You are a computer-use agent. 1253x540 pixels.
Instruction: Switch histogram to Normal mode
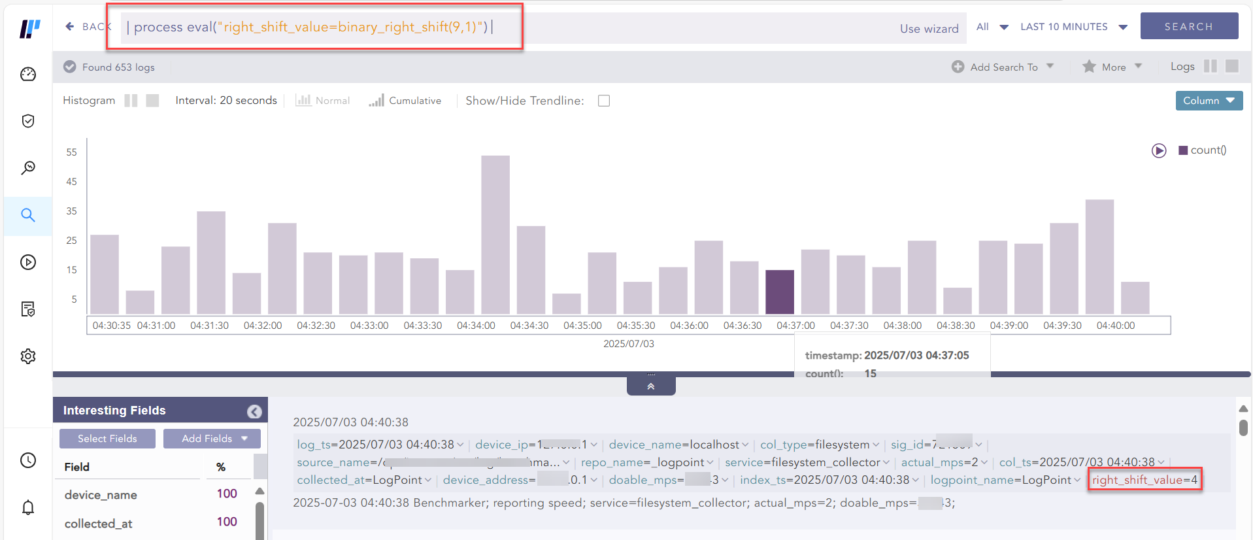(x=323, y=101)
